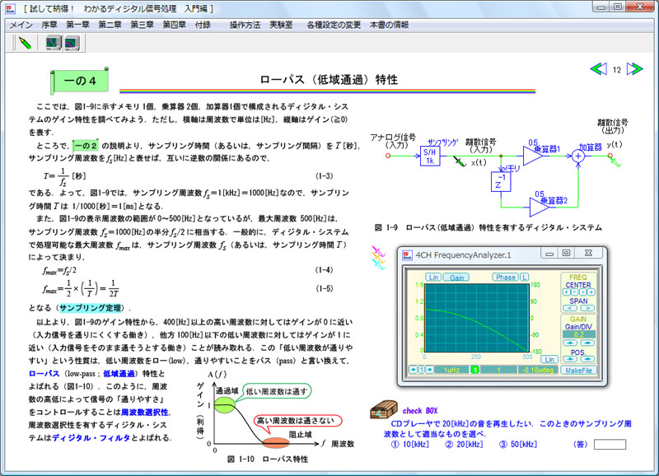
Task: Open the frequency analyzer instrument from toolbar
Action: 72,44
